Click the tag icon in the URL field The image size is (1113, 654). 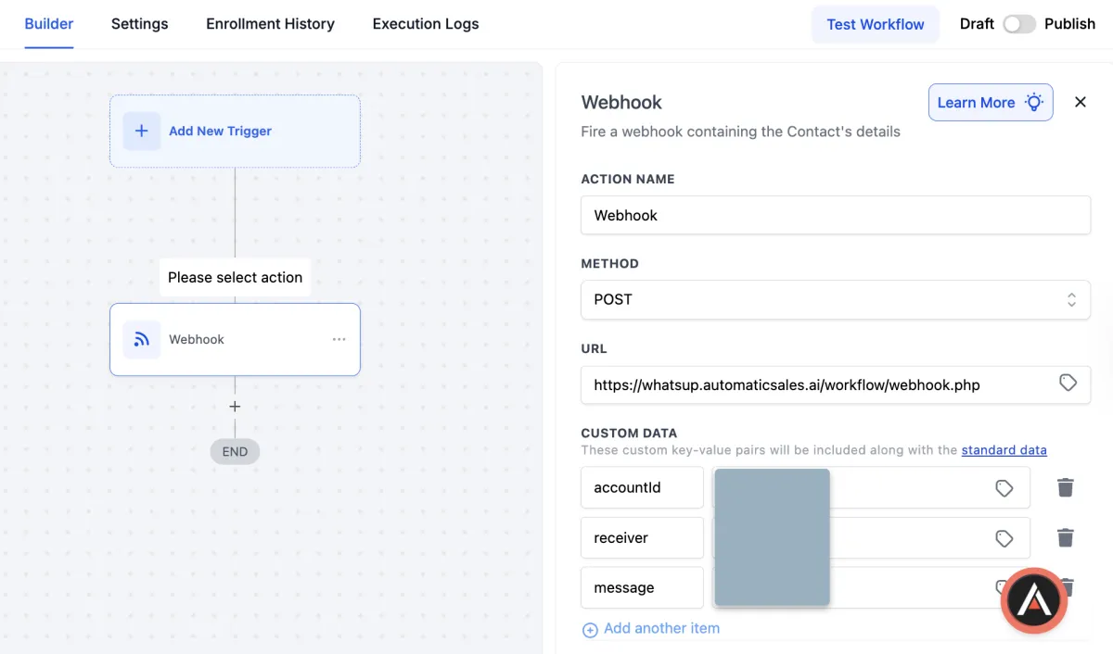click(1068, 383)
